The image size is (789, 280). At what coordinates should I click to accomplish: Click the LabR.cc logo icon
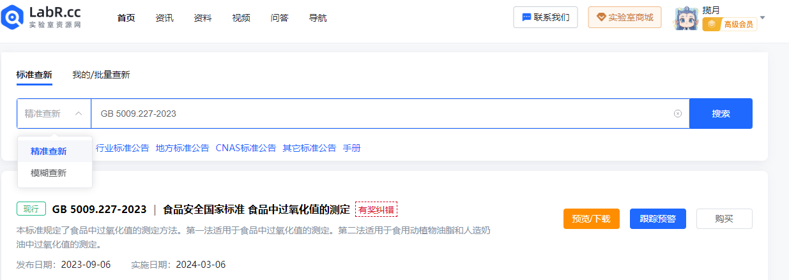13,17
